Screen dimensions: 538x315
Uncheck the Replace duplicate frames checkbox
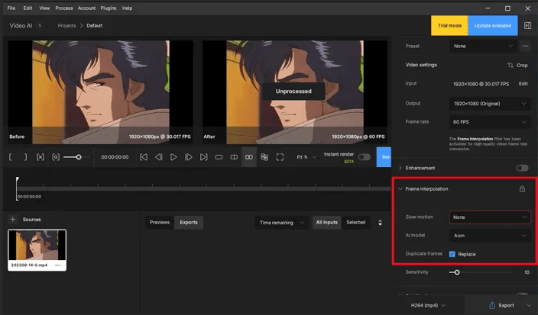pyautogui.click(x=452, y=254)
